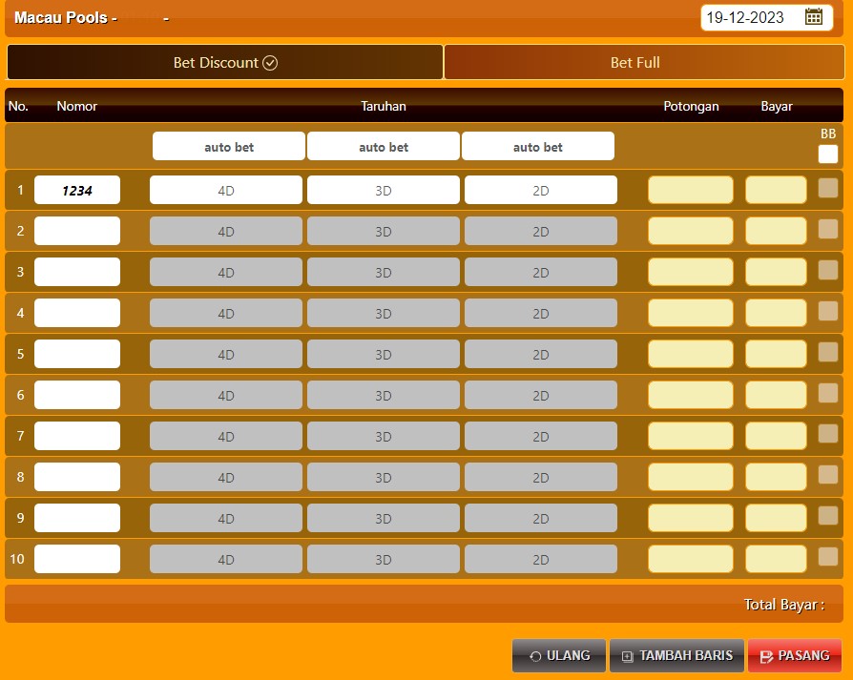The width and height of the screenshot is (853, 680).
Task: Check the BB checkbox in row 5
Action: [827, 352]
